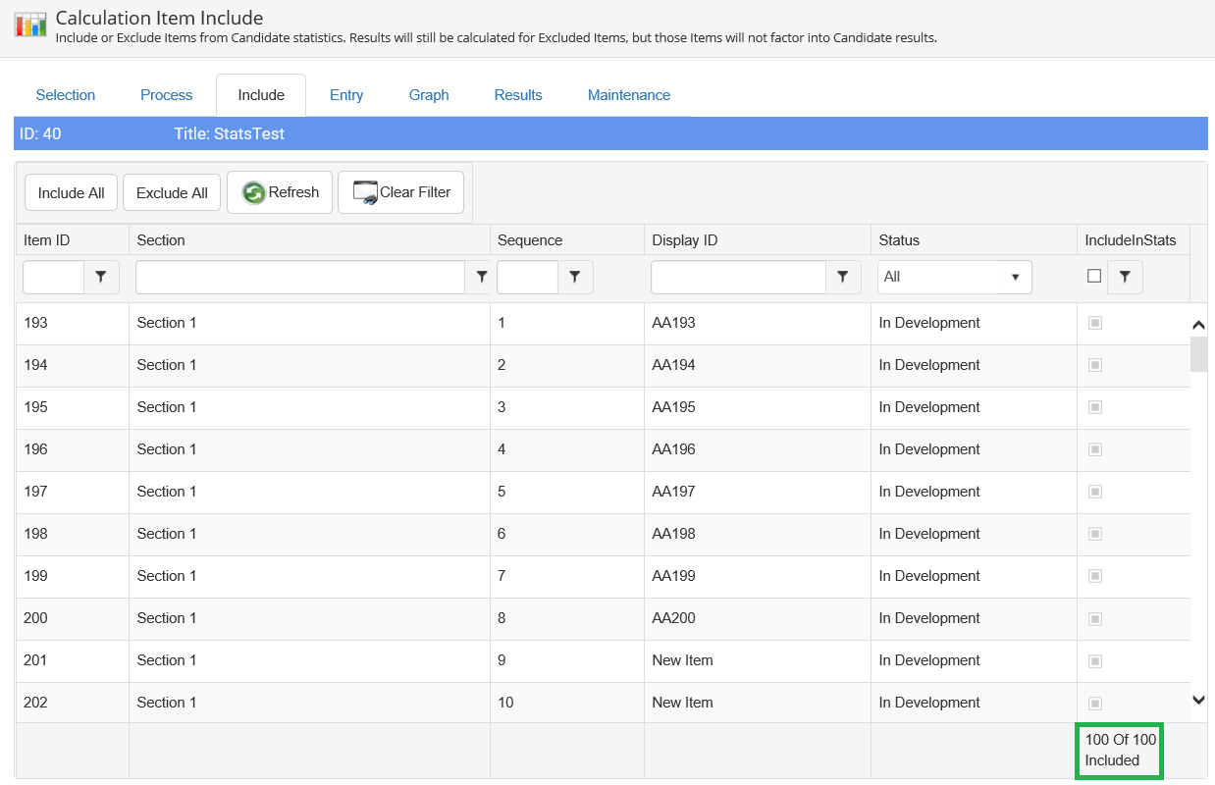Click the Include All button
Image resolution: width=1215 pixels, height=785 pixels.
(71, 193)
